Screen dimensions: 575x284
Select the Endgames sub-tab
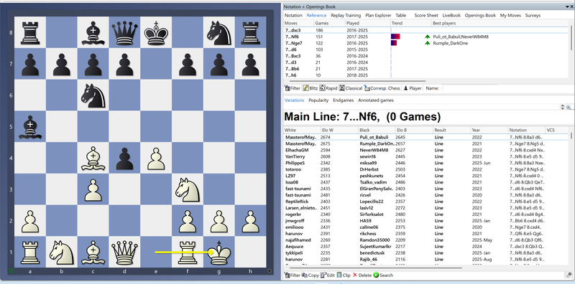pyautogui.click(x=344, y=100)
